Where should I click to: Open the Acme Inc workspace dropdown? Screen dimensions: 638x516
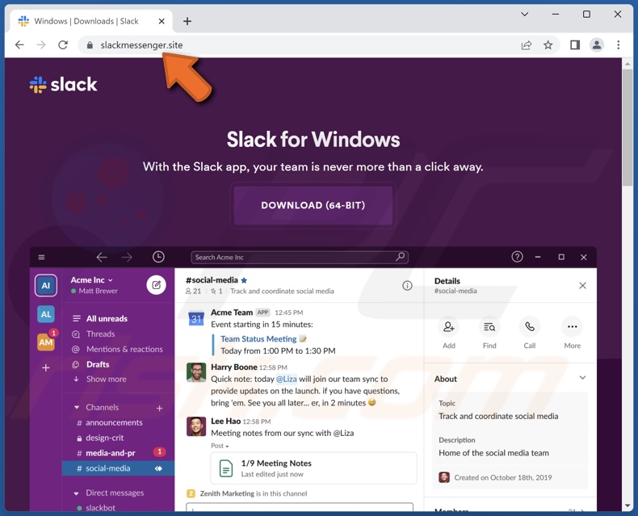tap(92, 280)
